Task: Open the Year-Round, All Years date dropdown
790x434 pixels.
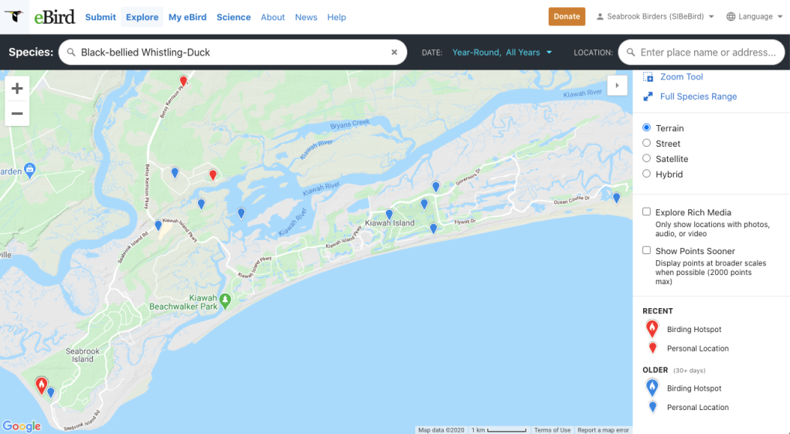Action: coord(502,53)
